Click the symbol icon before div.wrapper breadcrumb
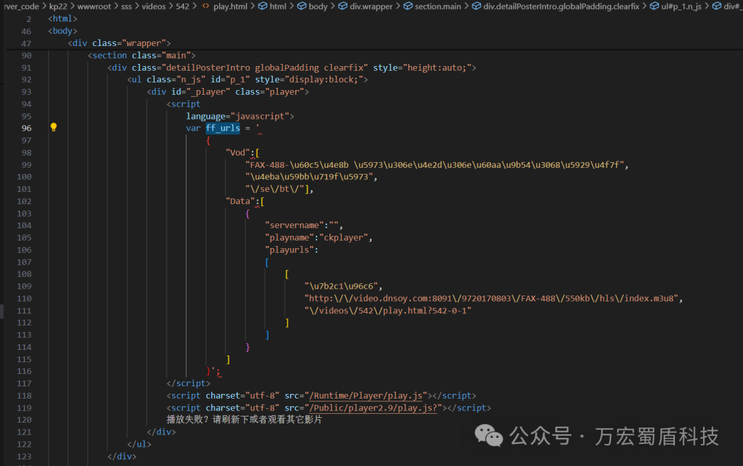This screenshot has height=466, width=743. (343, 6)
